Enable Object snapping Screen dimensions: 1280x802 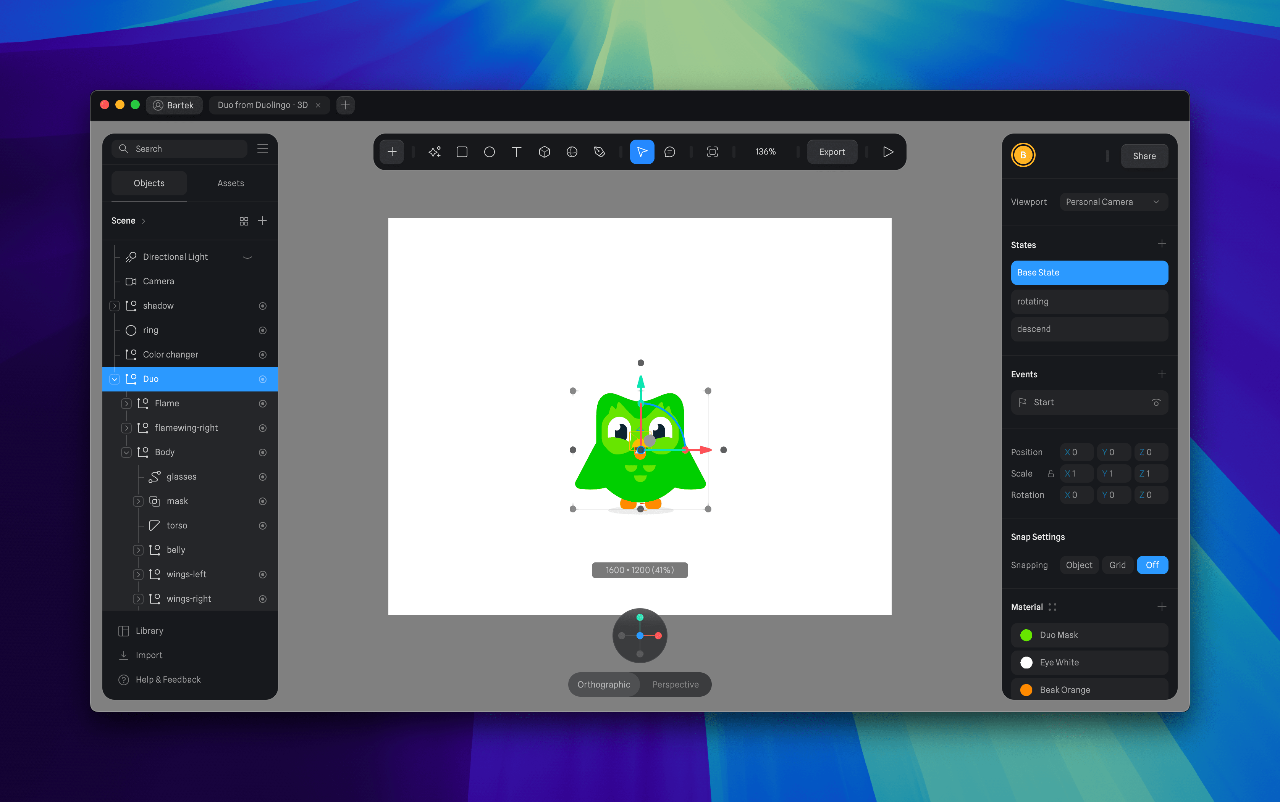point(1079,565)
